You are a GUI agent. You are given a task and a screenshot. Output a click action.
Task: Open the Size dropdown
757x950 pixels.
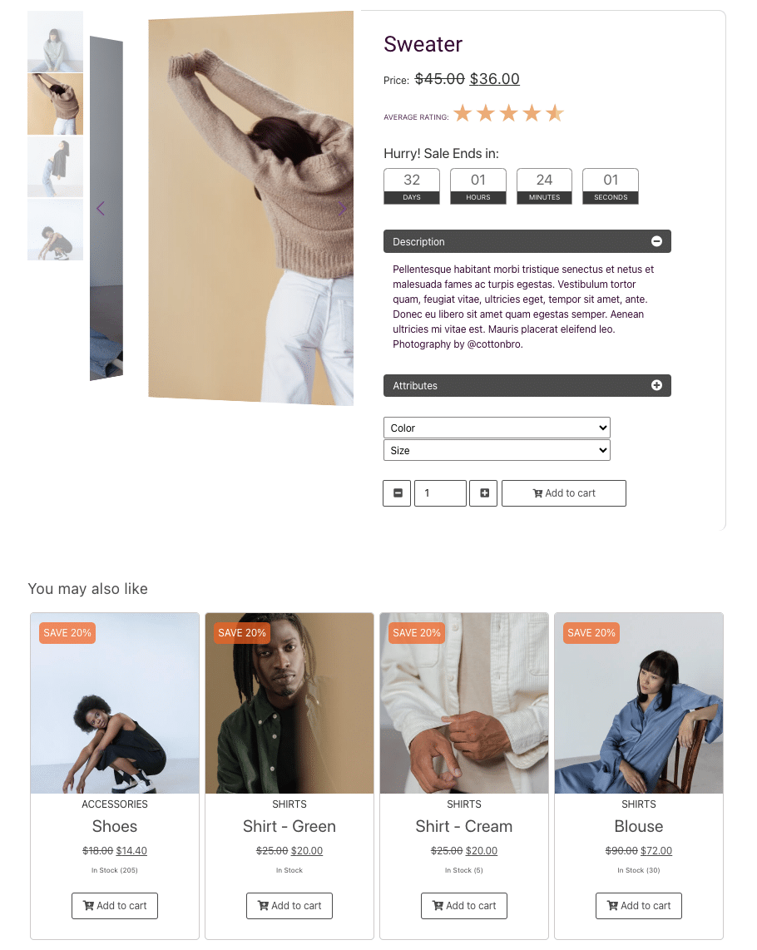pyautogui.click(x=497, y=450)
